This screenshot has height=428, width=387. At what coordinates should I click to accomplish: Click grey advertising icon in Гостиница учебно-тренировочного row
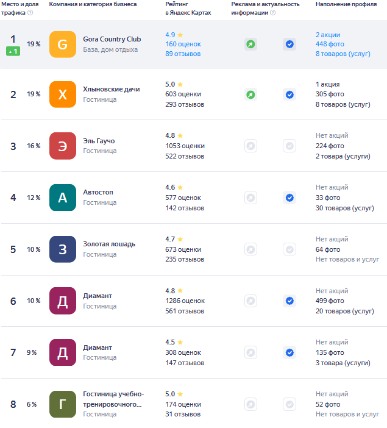pos(250,404)
